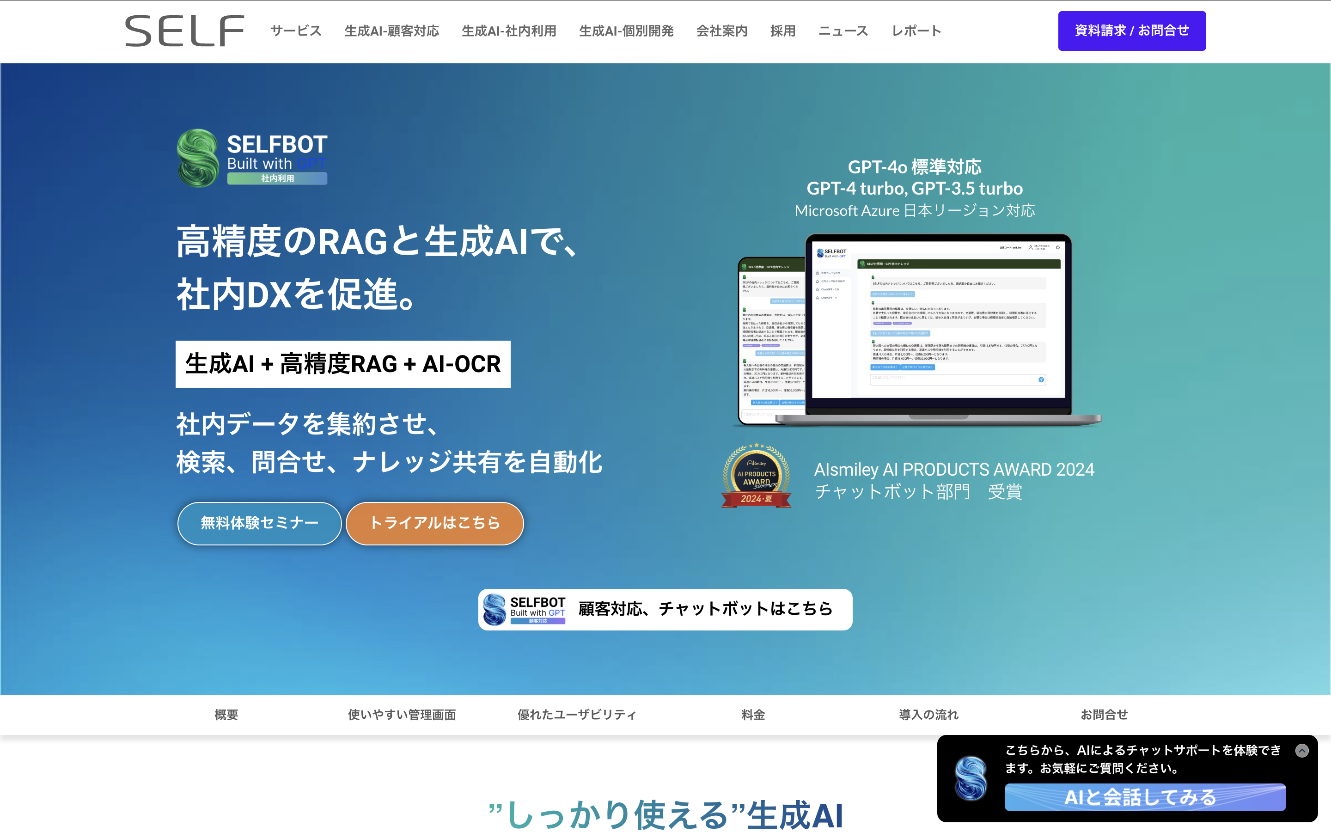Open the サービス menu

click(296, 31)
